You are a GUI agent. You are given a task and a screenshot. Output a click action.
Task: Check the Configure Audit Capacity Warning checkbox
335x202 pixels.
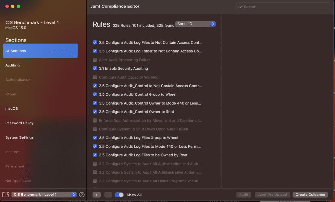pyautogui.click(x=95, y=77)
